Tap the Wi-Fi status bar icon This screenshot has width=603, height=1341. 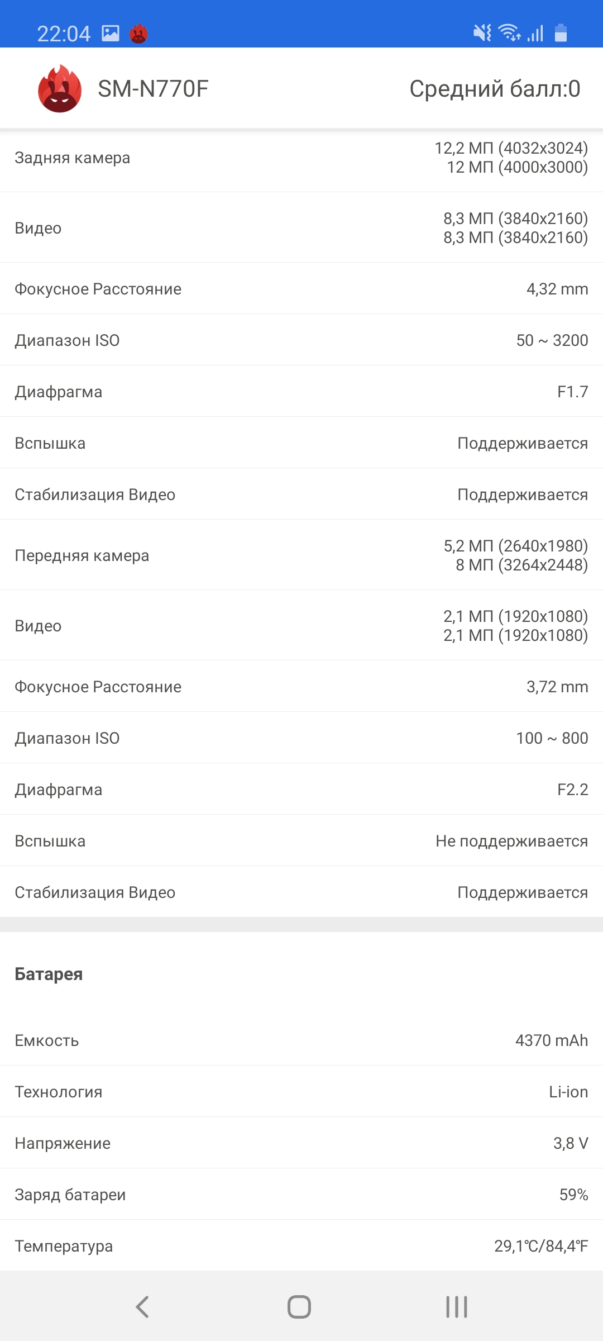[509, 33]
